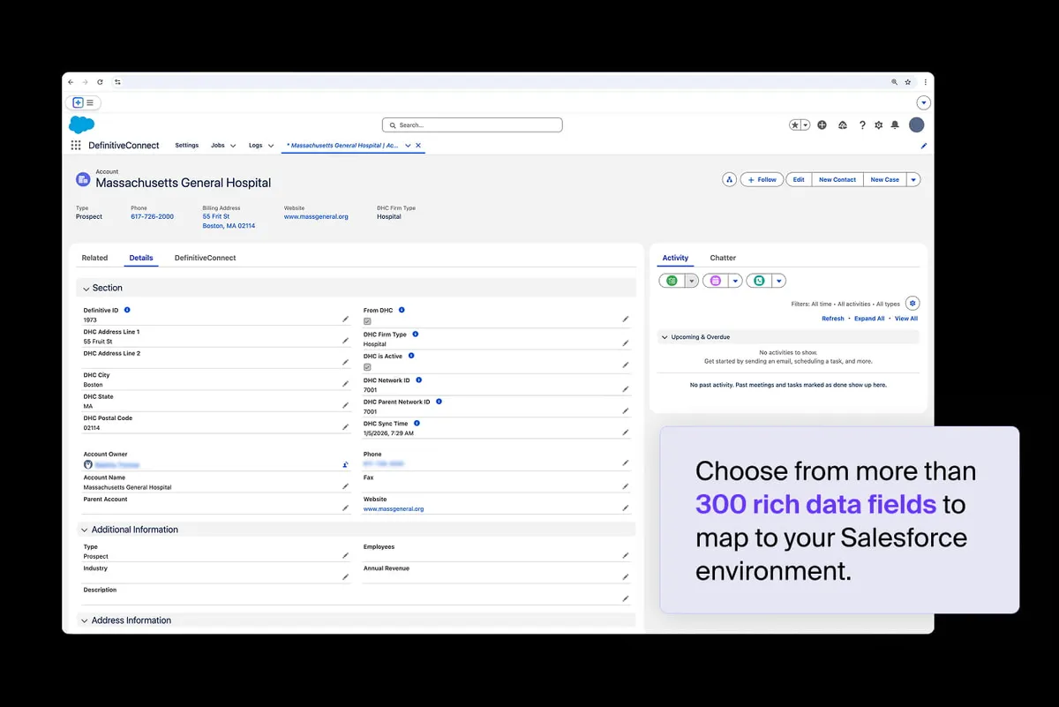Edit the Definitive ID field pencil

pyautogui.click(x=345, y=319)
